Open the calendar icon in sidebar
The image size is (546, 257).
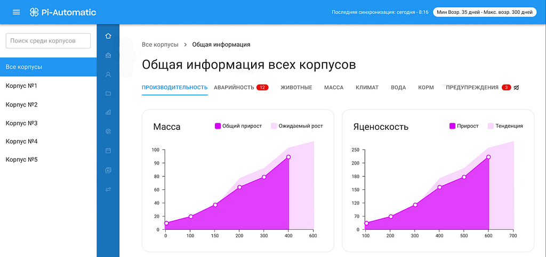pos(108,151)
